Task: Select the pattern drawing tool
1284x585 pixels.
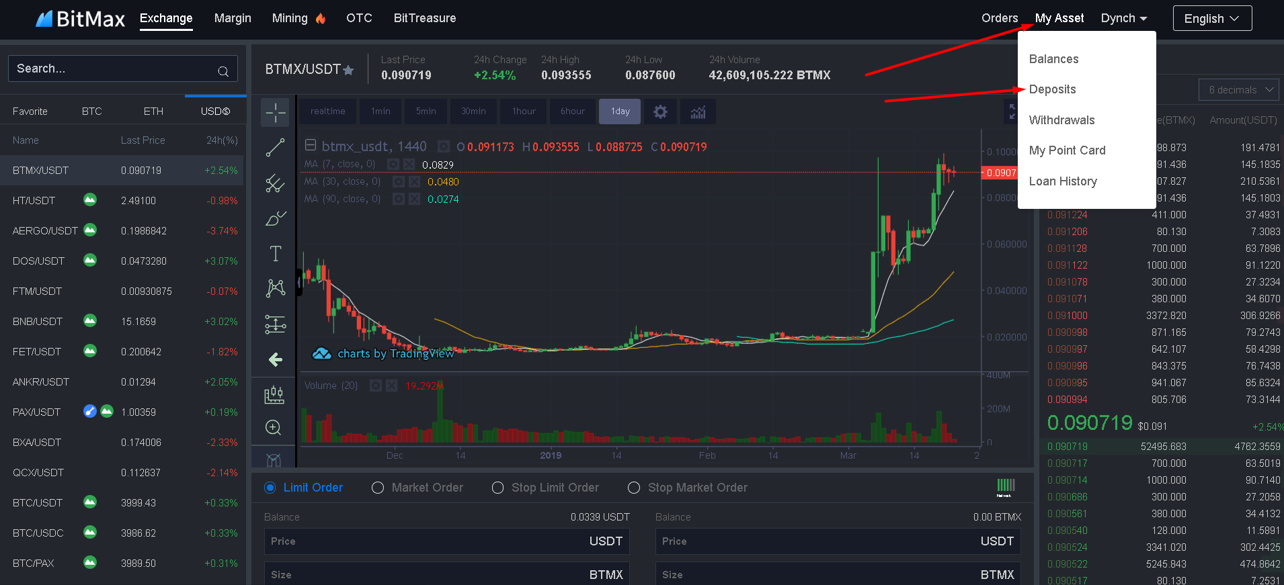Action: click(x=275, y=288)
